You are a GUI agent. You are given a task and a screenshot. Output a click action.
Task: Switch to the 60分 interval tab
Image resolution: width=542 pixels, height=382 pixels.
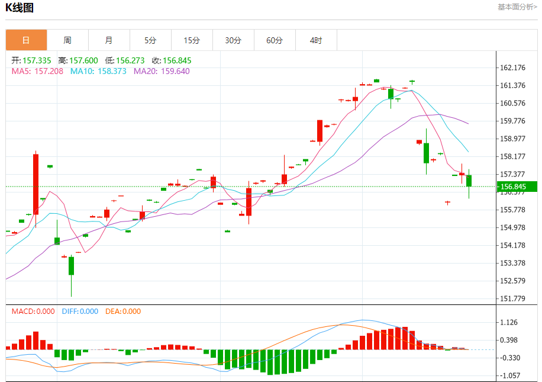(x=275, y=40)
